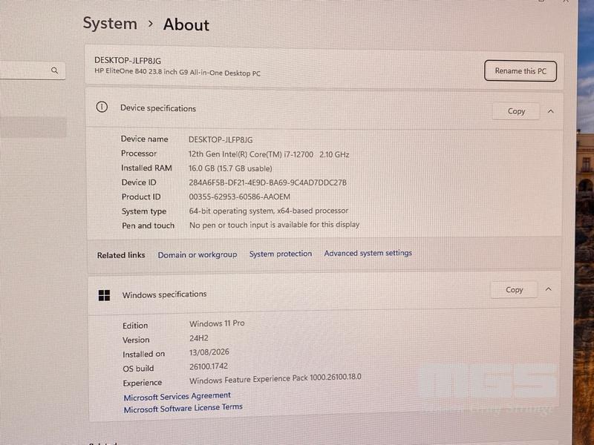Open System protection link

coord(281,254)
